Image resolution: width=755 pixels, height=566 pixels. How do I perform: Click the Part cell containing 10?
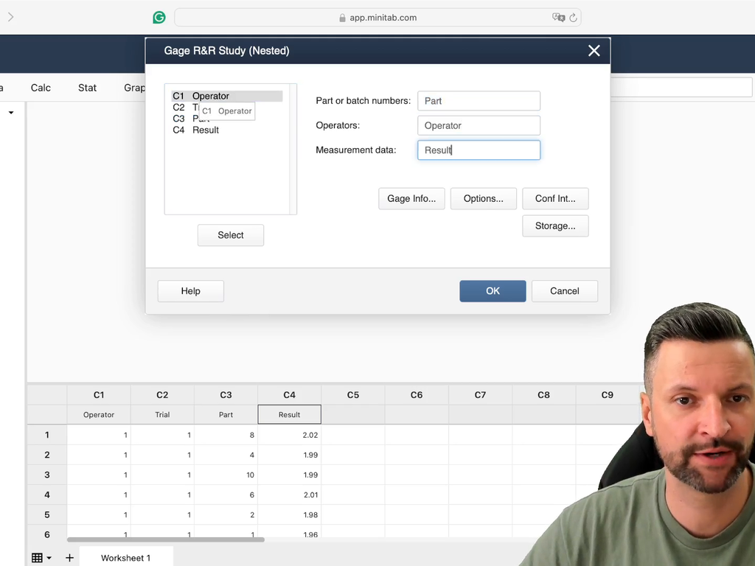[x=226, y=475]
